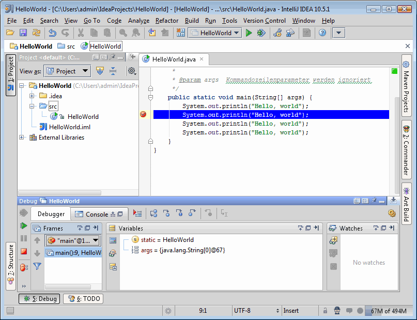Open Settings with the wrench icon

(277, 33)
